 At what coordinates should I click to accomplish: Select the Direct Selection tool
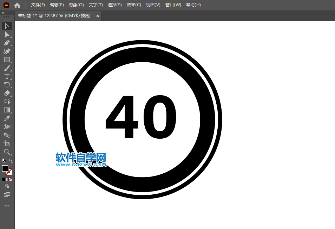[7, 34]
